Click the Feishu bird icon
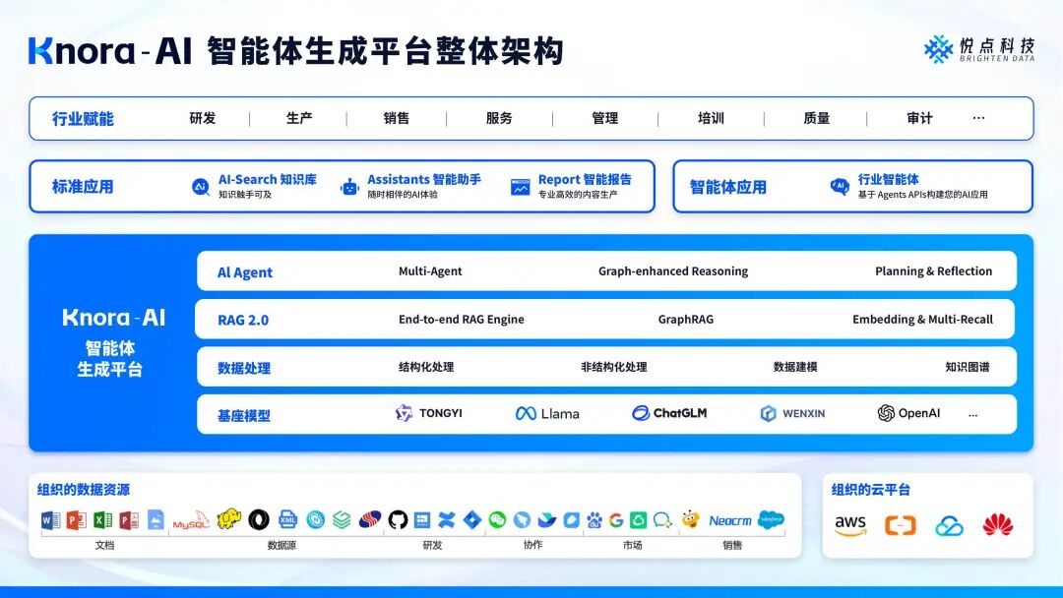The image size is (1063, 598). [x=547, y=520]
